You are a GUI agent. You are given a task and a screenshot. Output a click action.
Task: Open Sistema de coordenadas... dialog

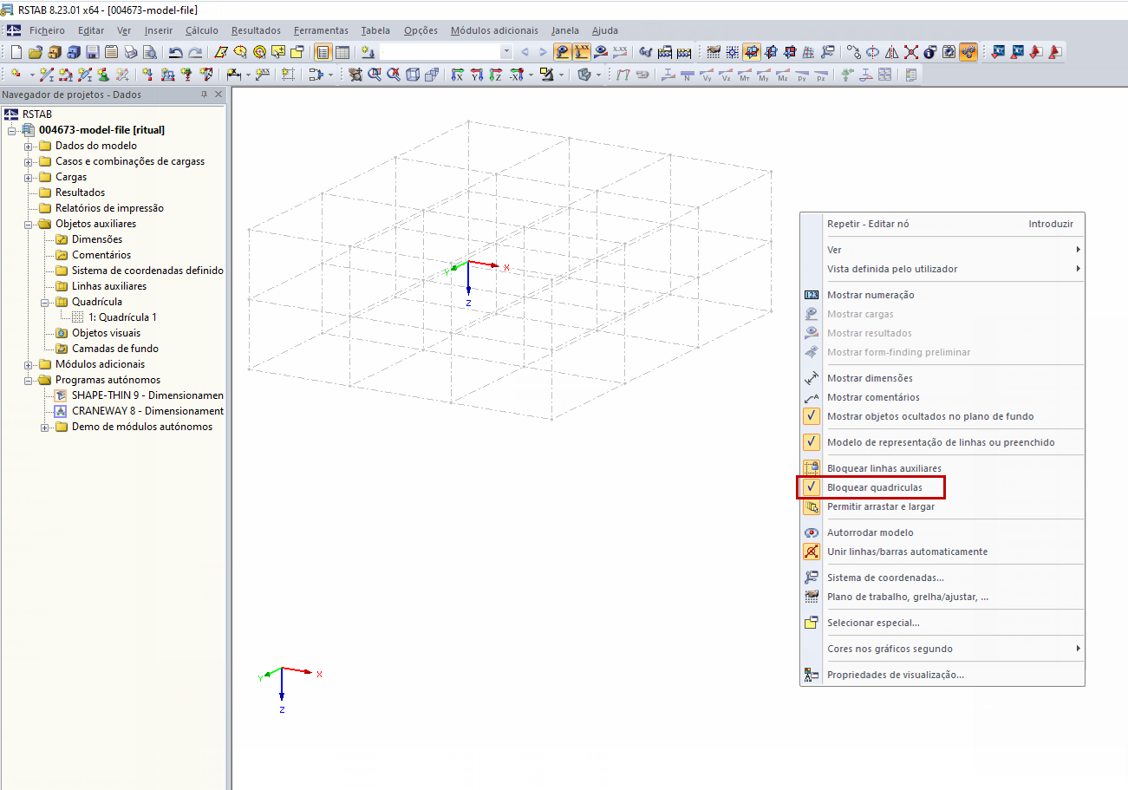pos(942,578)
